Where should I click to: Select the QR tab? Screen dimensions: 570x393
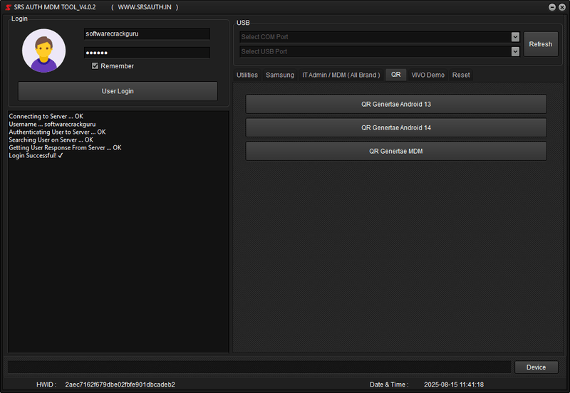395,75
